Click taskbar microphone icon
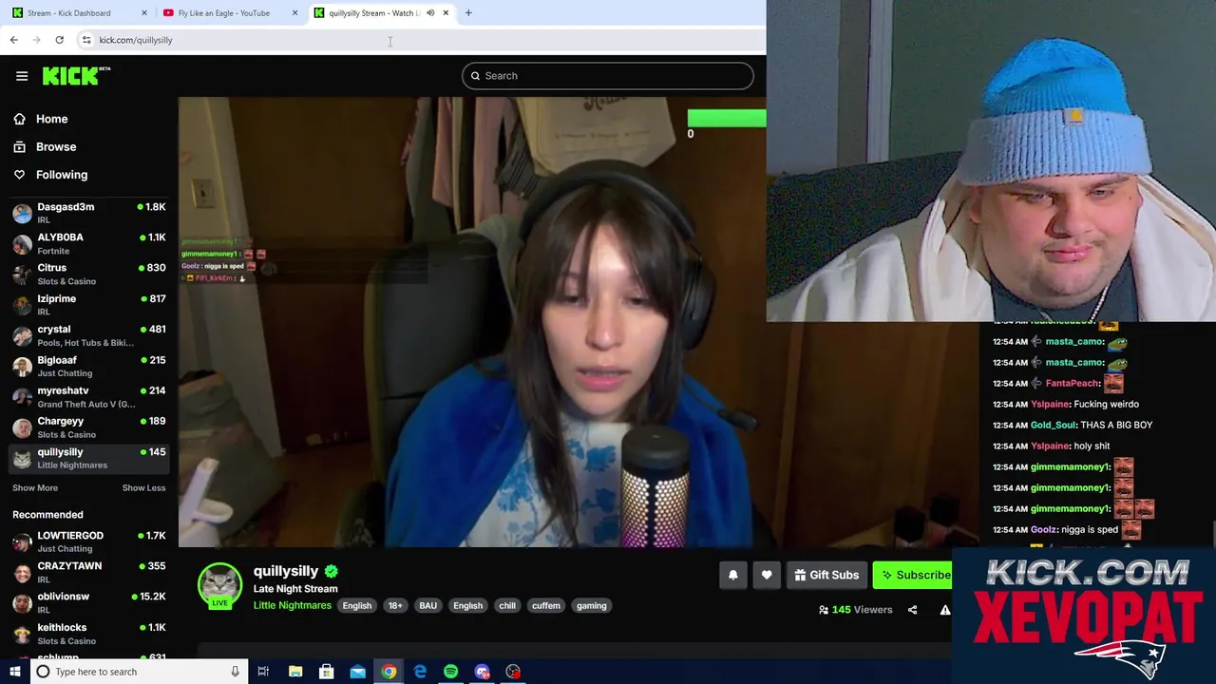 pos(235,672)
